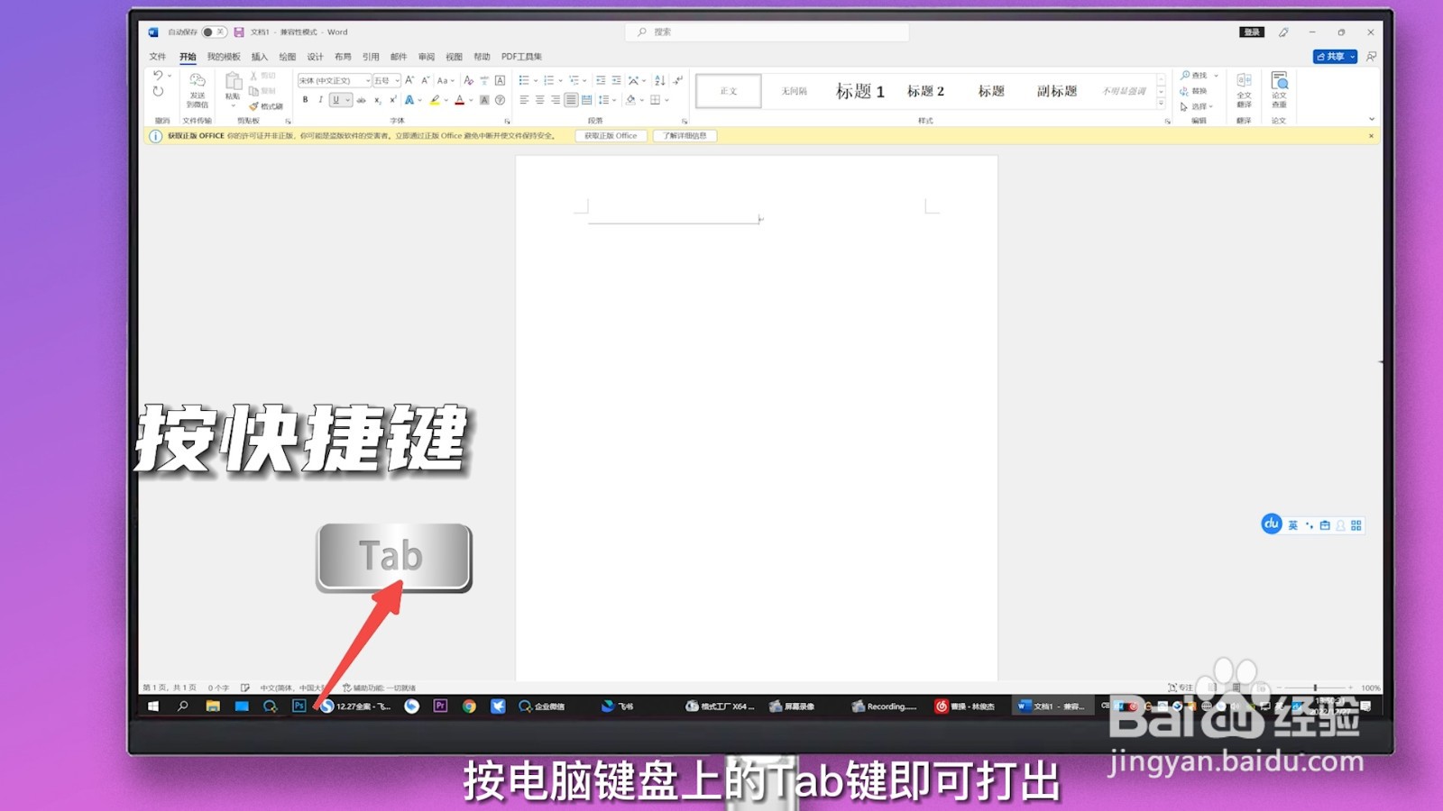1443x811 pixels.
Task: Click the Full Text Translate (全文翻译) icon
Action: [1244, 90]
